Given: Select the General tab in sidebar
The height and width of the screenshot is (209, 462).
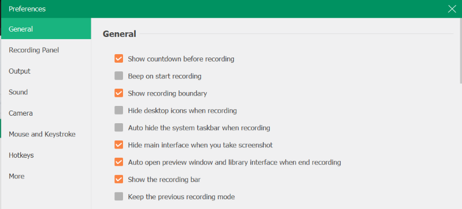Looking at the screenshot, I should coord(46,29).
